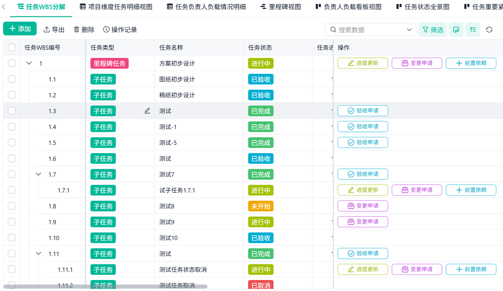Click the 进行中 status of 测试9
503x291 pixels.
click(x=261, y=222)
